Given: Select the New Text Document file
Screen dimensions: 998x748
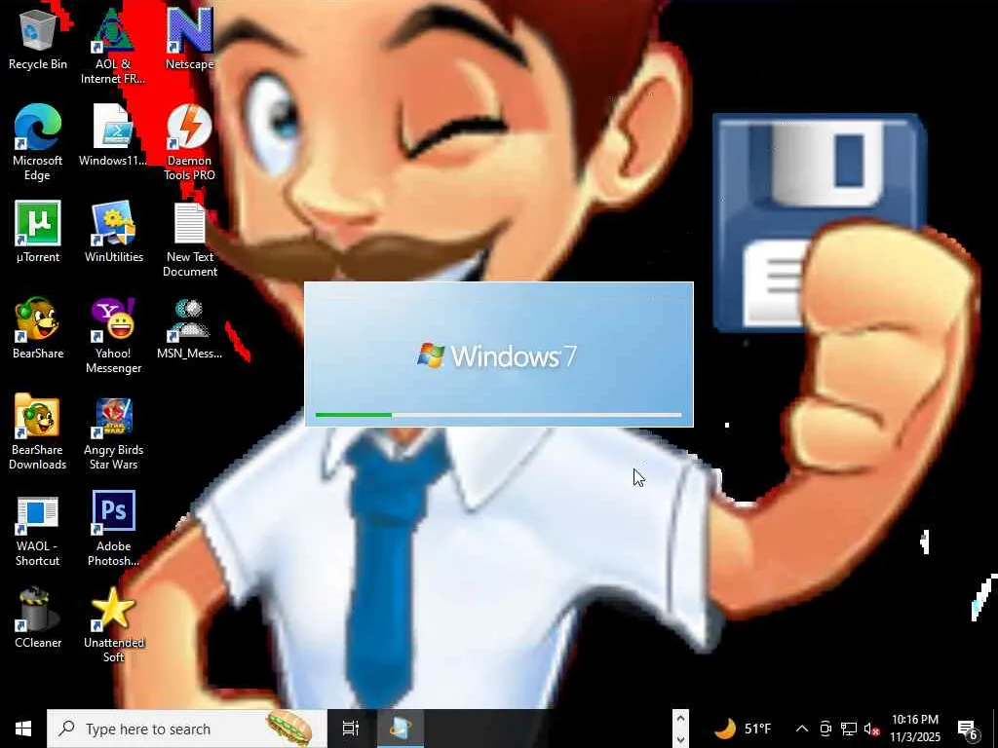Looking at the screenshot, I should [190, 240].
